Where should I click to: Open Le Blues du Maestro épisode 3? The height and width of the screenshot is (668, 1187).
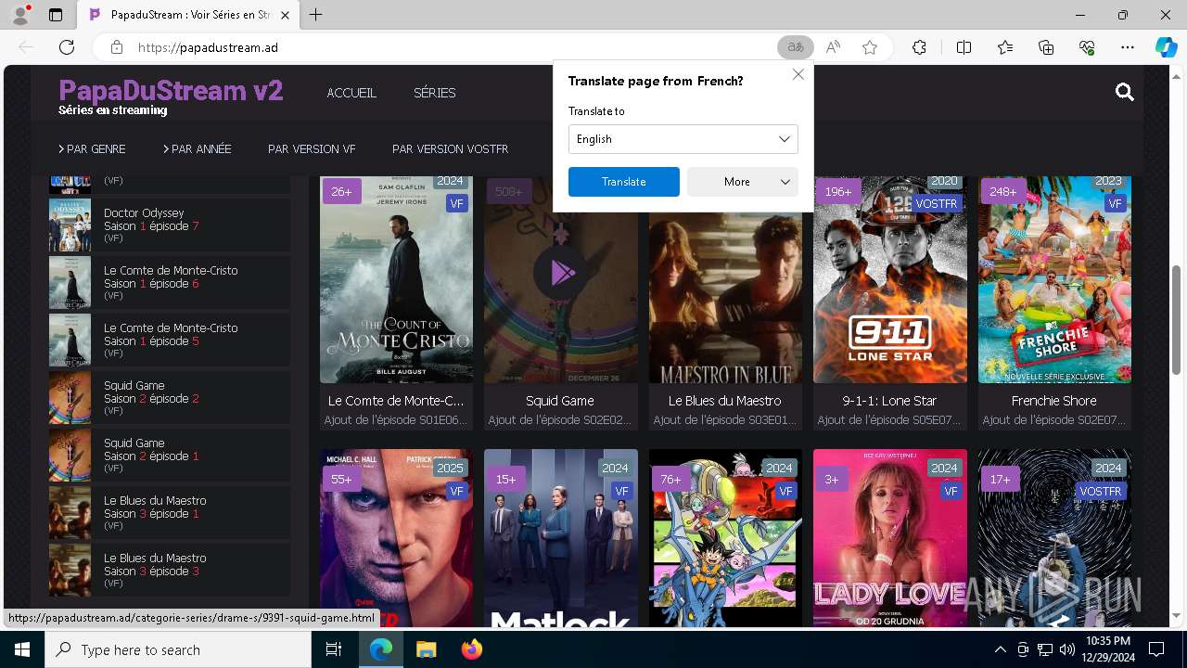[x=170, y=571]
